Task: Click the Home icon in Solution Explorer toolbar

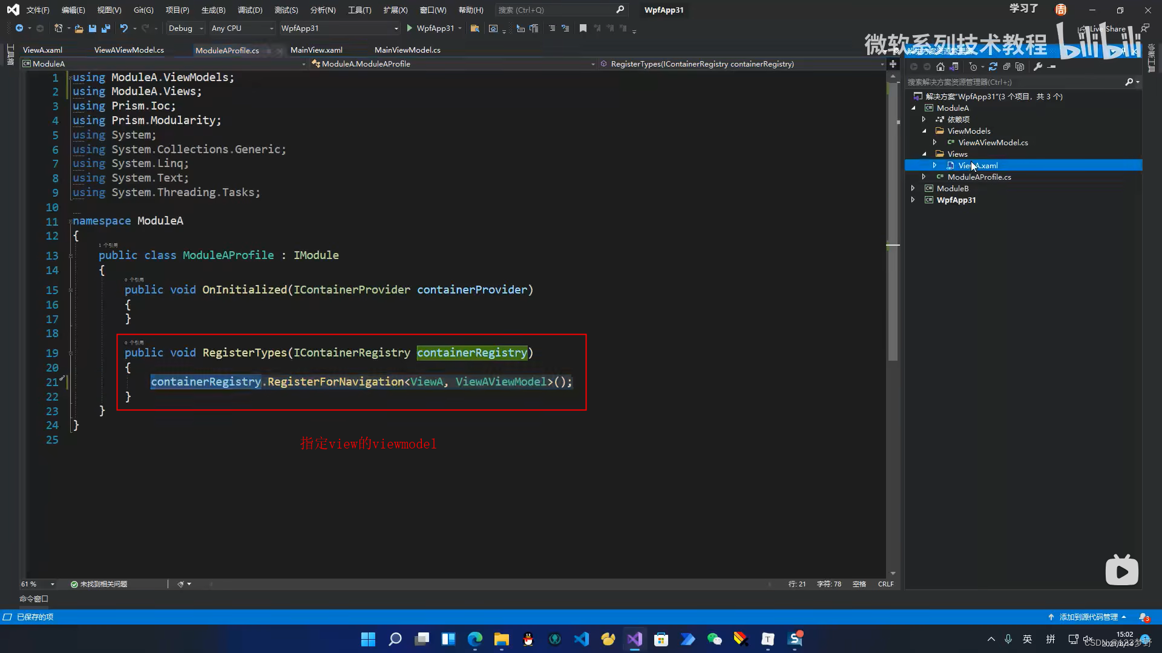Action: pos(940,67)
